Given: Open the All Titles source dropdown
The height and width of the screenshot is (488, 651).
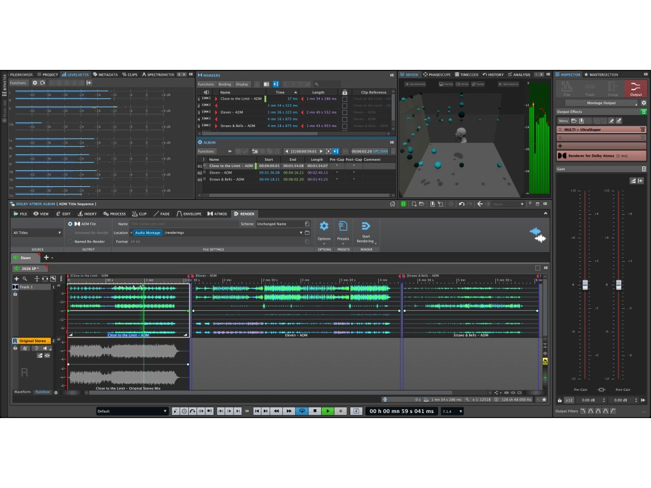Looking at the screenshot, I should 37,233.
